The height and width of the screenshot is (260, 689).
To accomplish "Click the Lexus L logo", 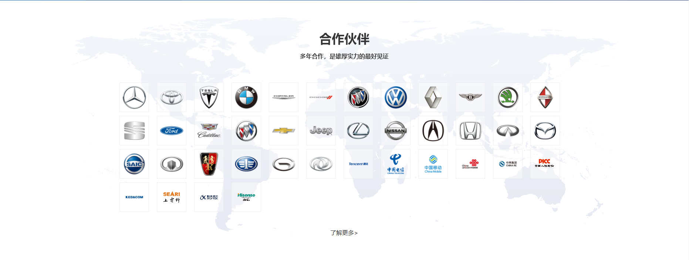I will coord(358,131).
